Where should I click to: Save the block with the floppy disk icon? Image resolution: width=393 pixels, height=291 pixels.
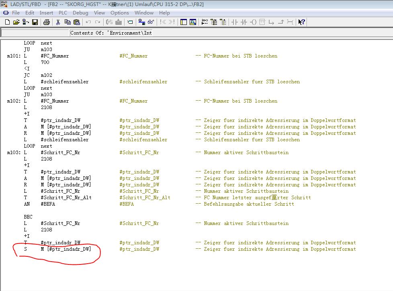click(35, 22)
